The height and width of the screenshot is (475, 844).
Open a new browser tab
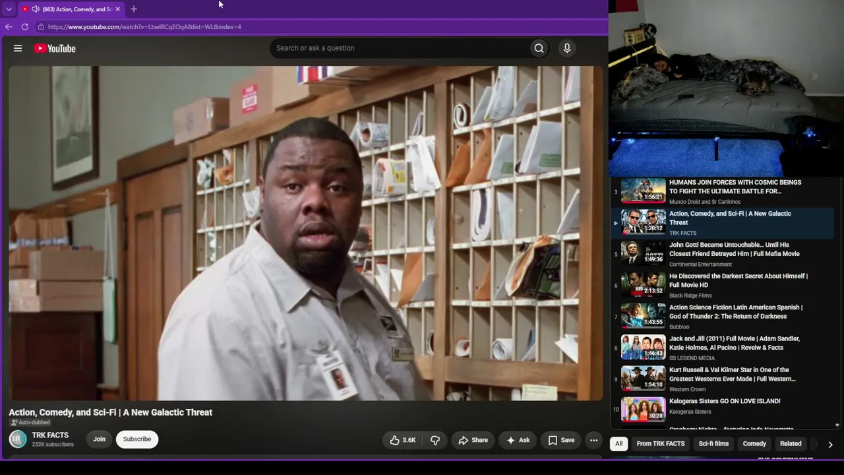click(x=134, y=9)
